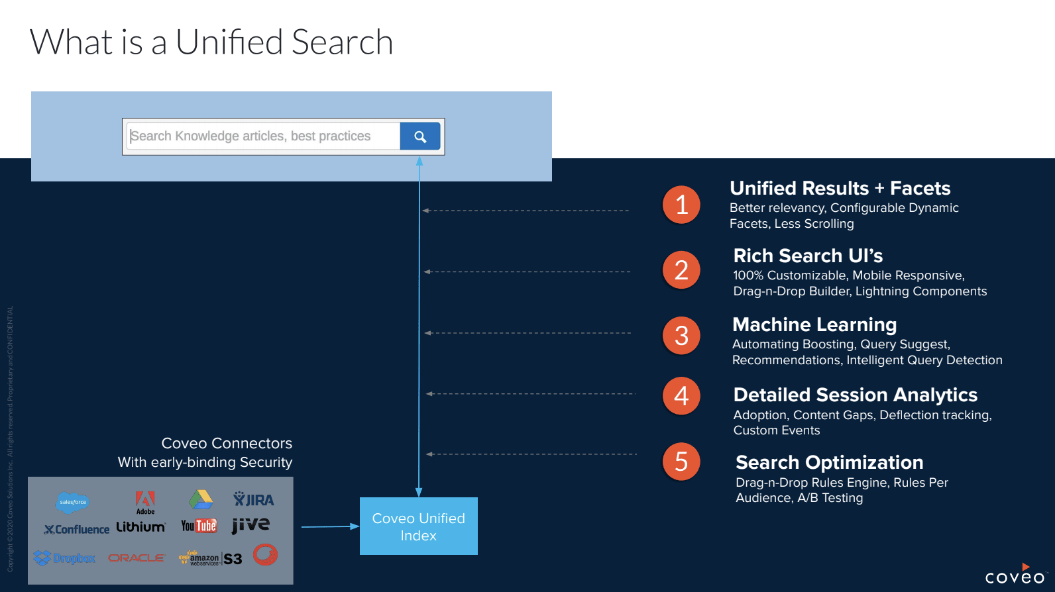Screen dimensions: 1055x592
Task: Click the Coveo logo in bottom corner
Action: pyautogui.click(x=1014, y=575)
